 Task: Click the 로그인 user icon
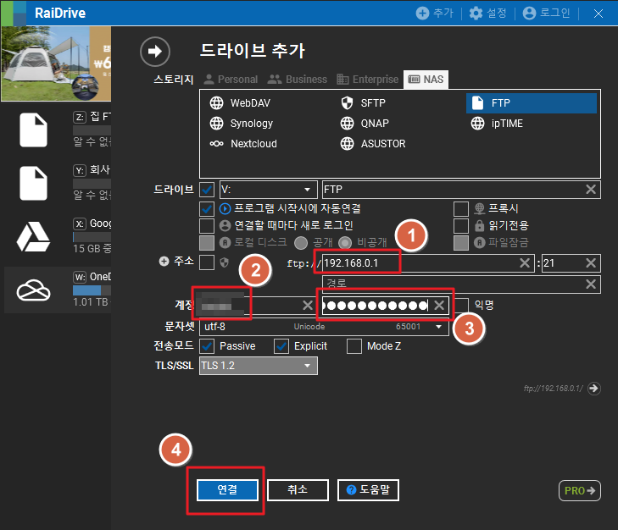point(529,13)
